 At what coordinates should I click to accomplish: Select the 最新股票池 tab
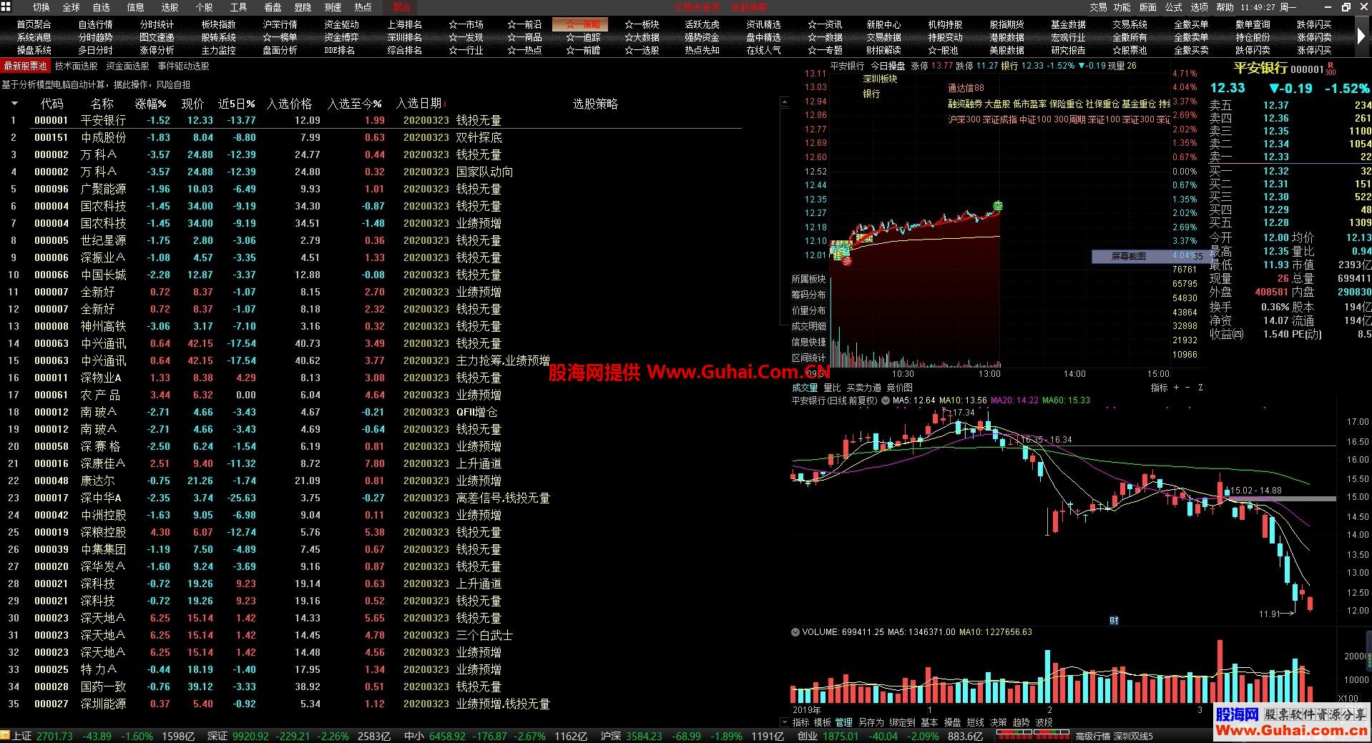[x=25, y=66]
